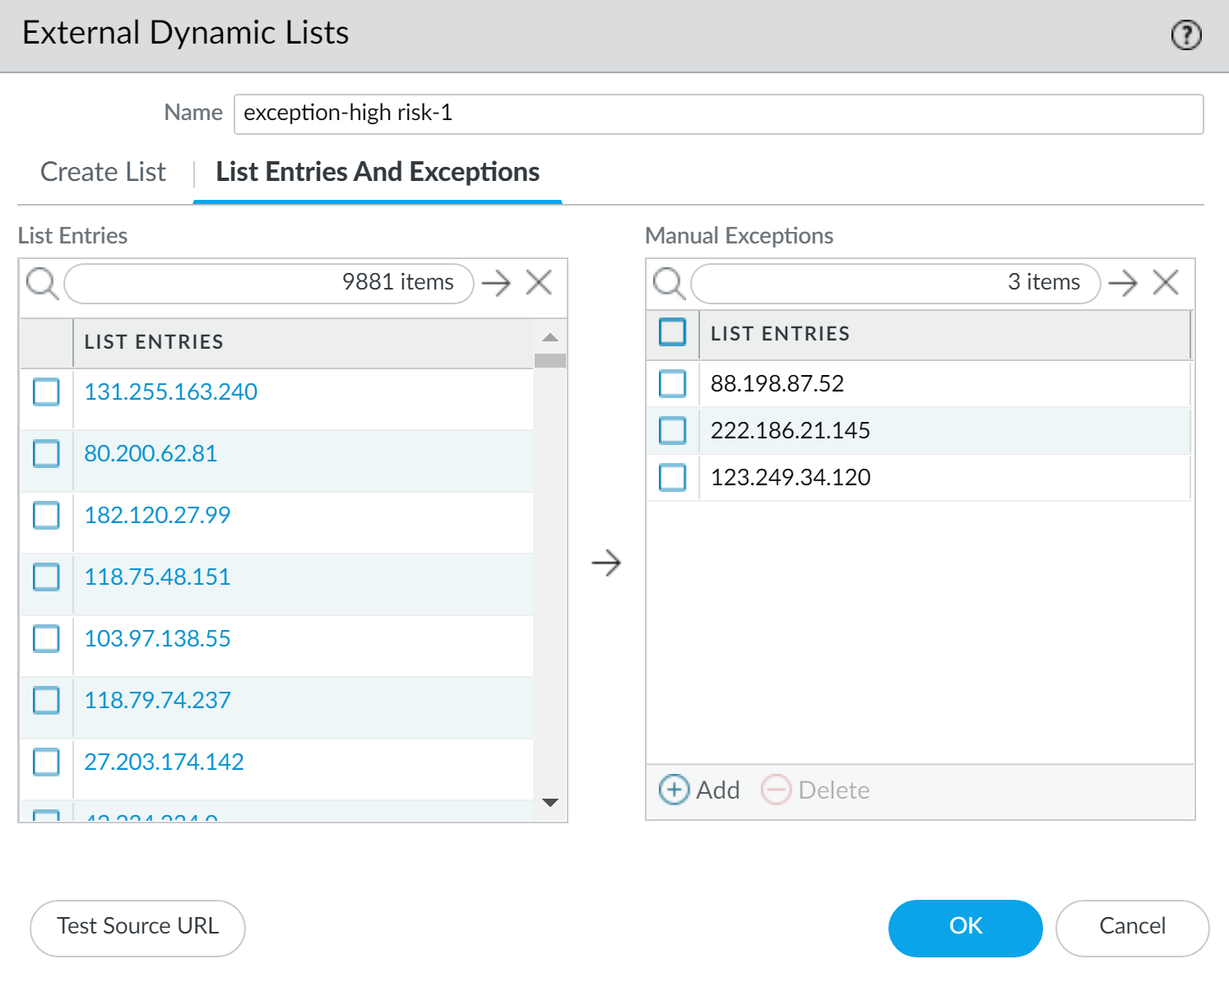Screen dimensions: 1229x987
Task: Check the box next to 88.198.87.52
Action: [672, 383]
